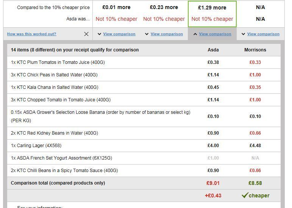Image resolution: width=292 pixels, height=208 pixels.
Task: Expand View comparison under N/A column
Action: (x=263, y=34)
